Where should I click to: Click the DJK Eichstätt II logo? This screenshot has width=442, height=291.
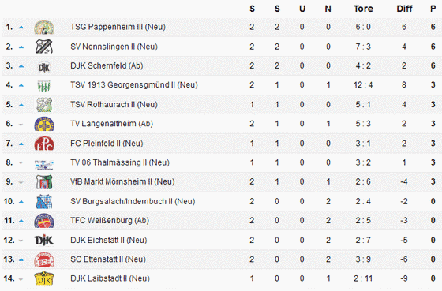click(44, 241)
